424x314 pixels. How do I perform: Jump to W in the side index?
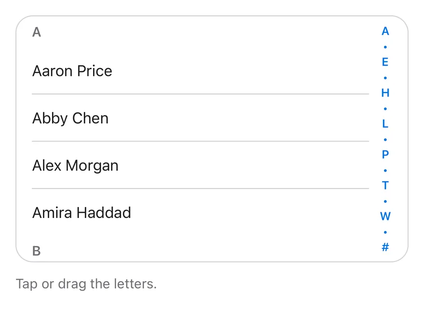(385, 216)
